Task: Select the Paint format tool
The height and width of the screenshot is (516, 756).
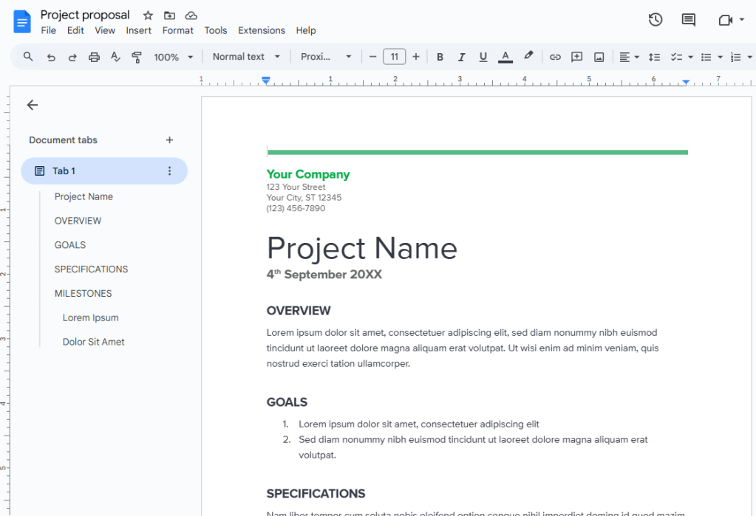Action: [x=137, y=56]
